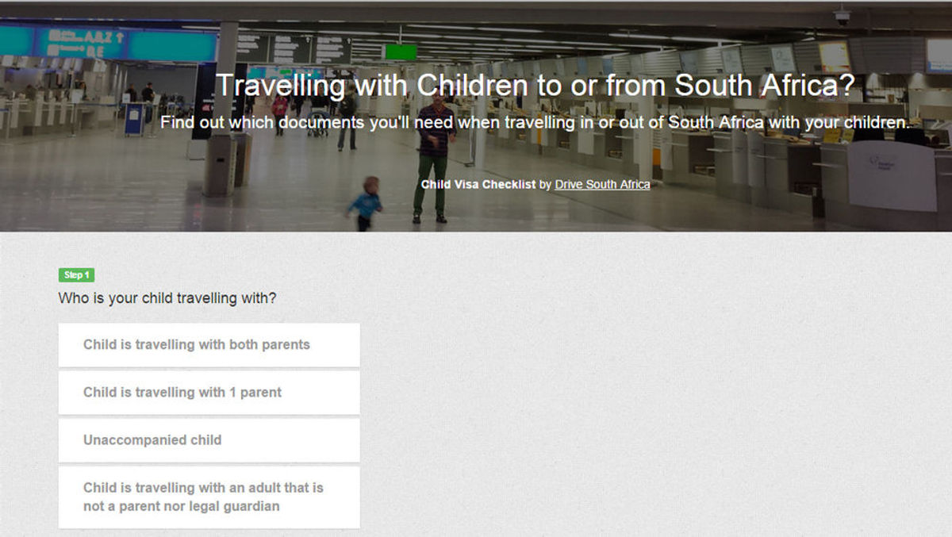Click the checklist header area
Image resolution: width=952 pixels, height=537 pixels.
(x=535, y=183)
